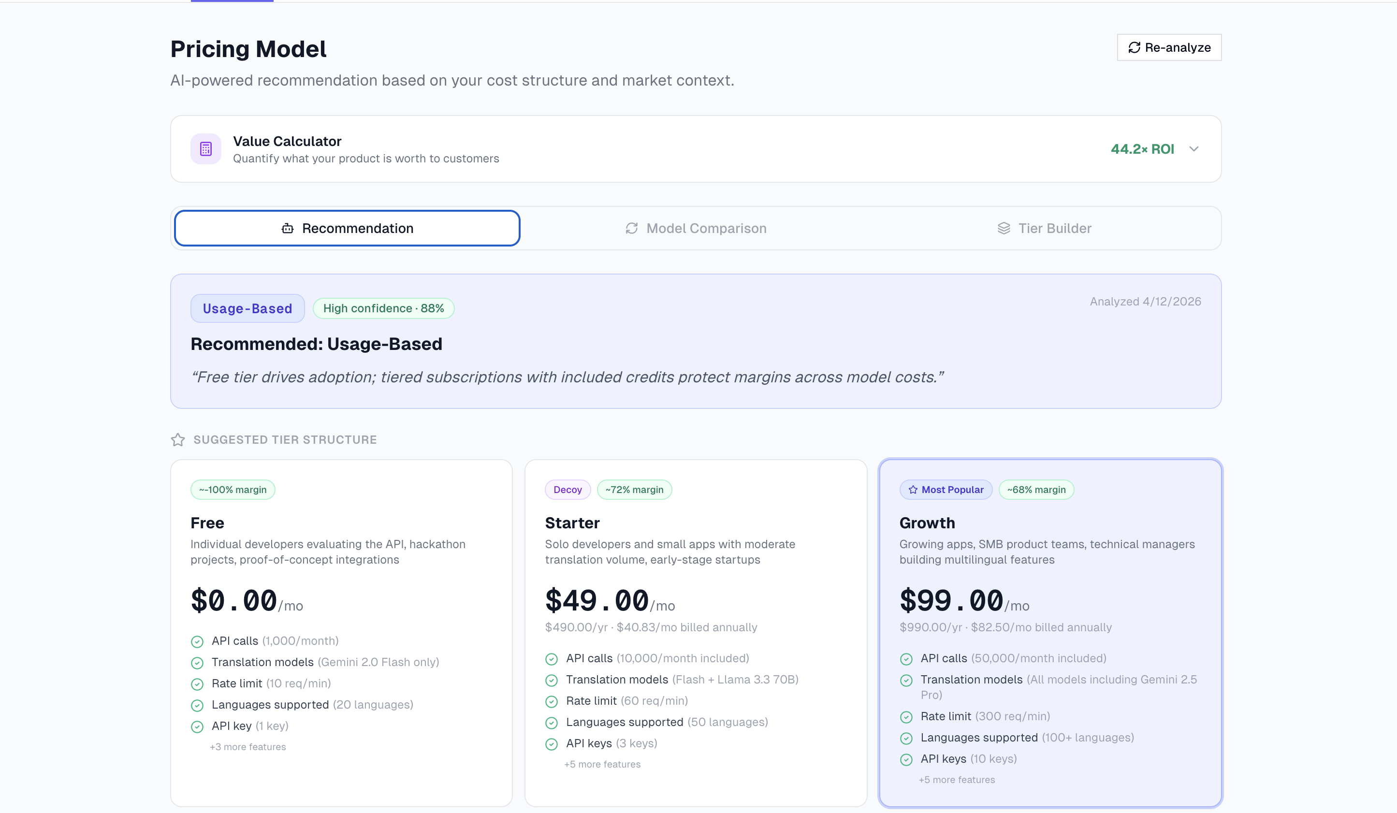This screenshot has height=813, width=1397.
Task: Click the Pricing Model page heading
Action: [x=248, y=49]
